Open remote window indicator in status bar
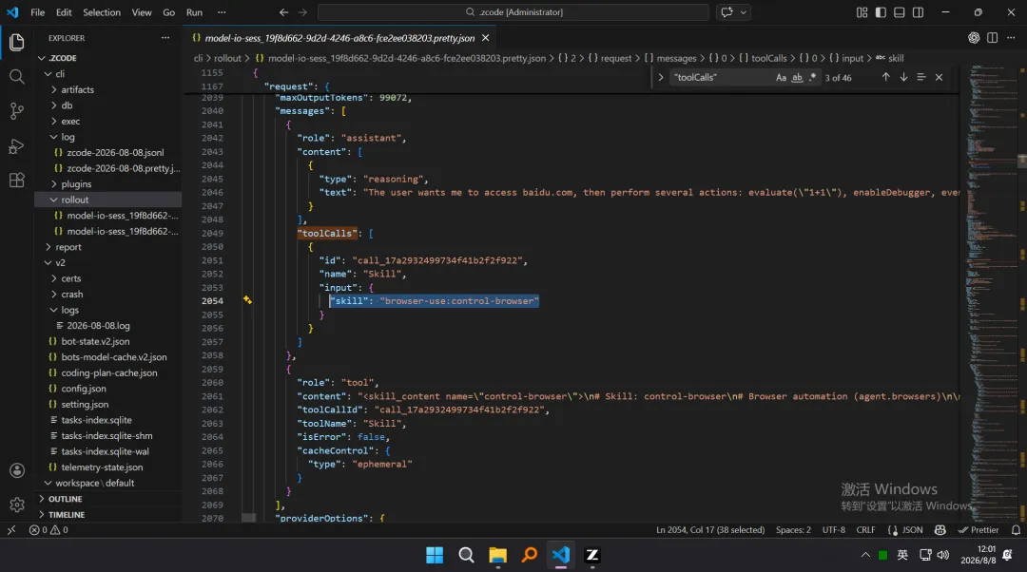The height and width of the screenshot is (572, 1027). (x=11, y=530)
